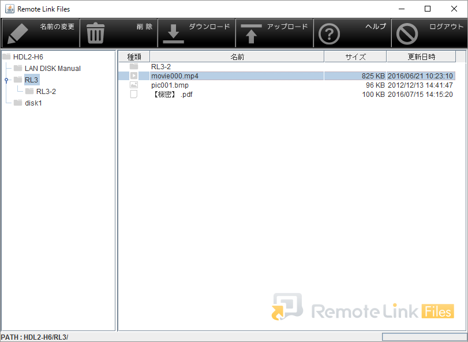
Task: Sort files by 種類 column header
Action: pyautogui.click(x=134, y=57)
